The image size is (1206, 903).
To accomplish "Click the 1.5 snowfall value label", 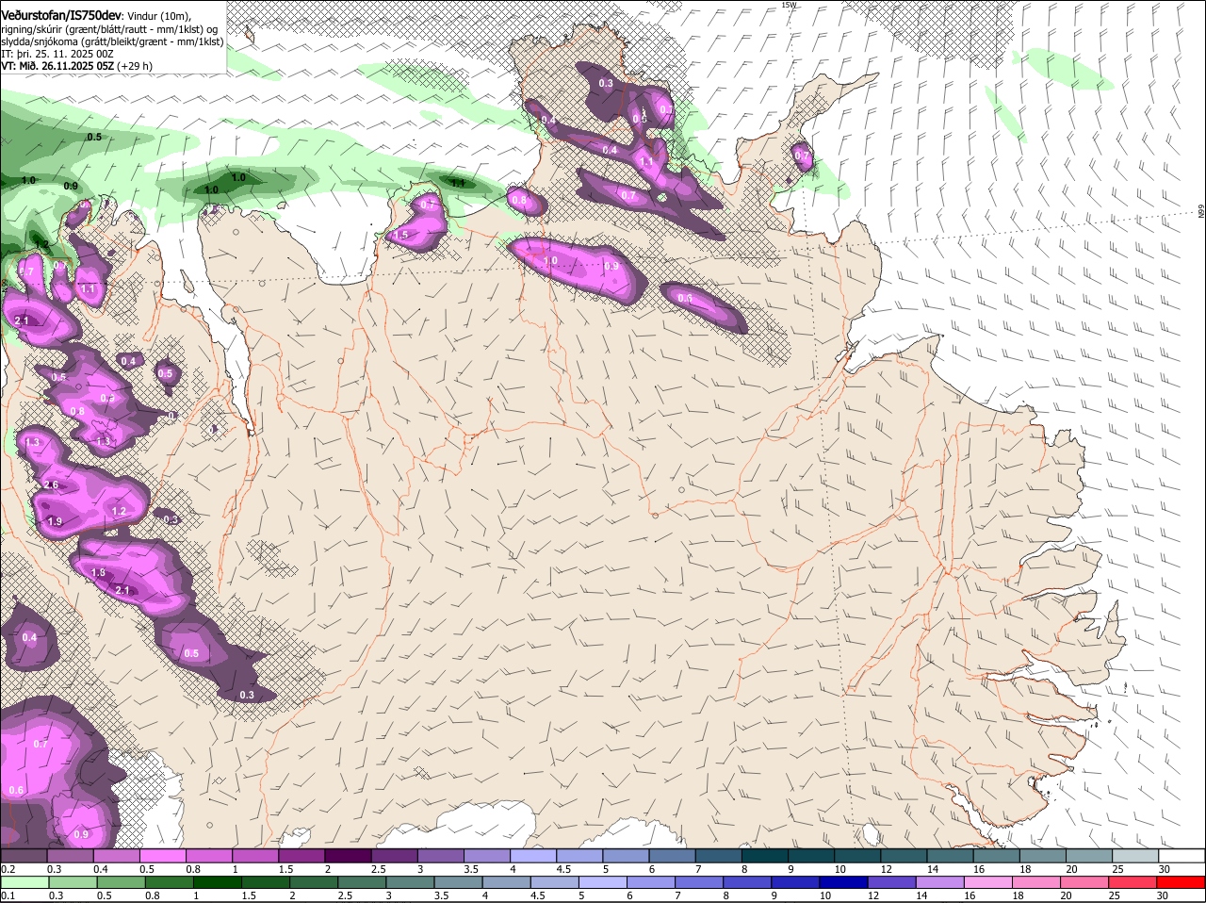I will [x=400, y=235].
